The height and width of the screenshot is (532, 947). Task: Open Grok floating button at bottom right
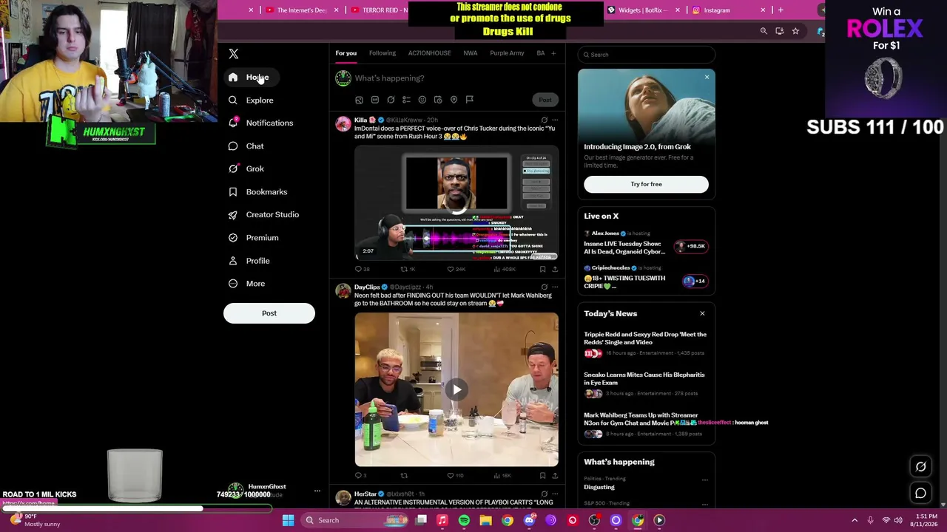click(921, 466)
